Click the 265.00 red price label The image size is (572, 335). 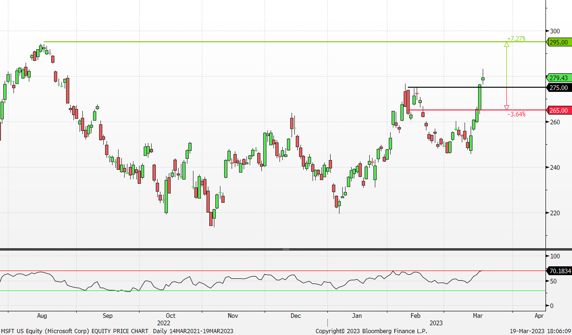pyautogui.click(x=559, y=110)
